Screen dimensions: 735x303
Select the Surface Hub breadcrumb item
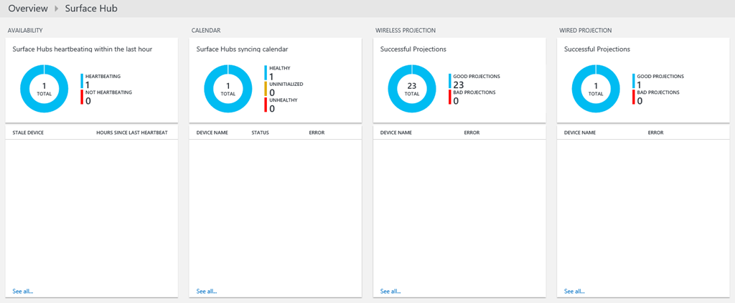pos(91,9)
